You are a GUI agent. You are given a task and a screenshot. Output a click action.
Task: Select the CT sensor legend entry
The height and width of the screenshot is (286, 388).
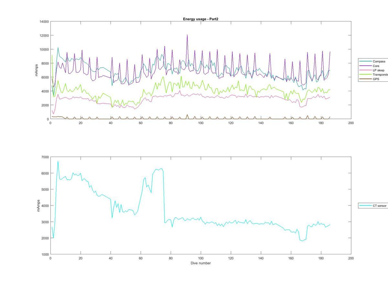[373, 206]
